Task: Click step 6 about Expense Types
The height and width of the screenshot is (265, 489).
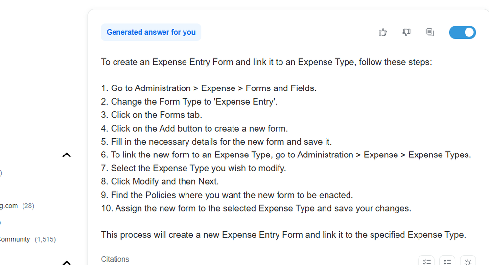Action: [286, 155]
